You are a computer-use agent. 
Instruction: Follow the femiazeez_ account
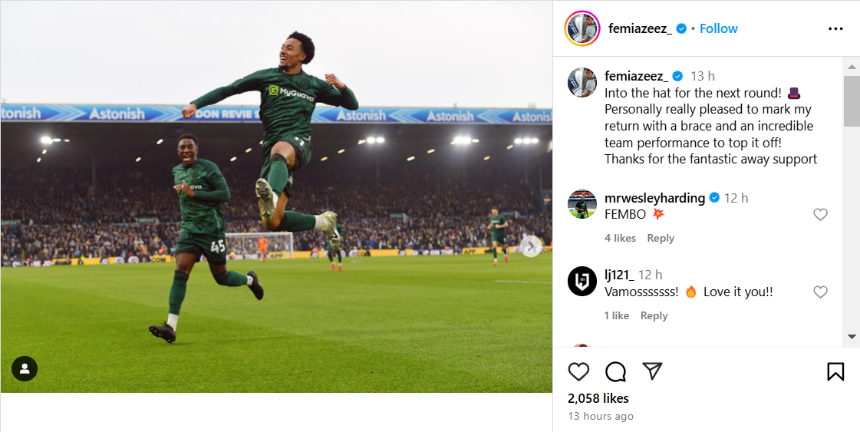pos(718,28)
